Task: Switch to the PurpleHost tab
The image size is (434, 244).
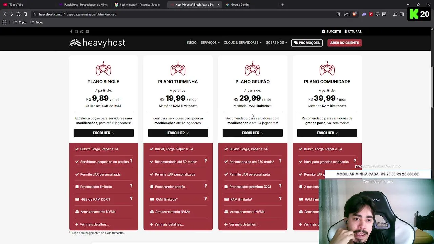Action: point(84,5)
